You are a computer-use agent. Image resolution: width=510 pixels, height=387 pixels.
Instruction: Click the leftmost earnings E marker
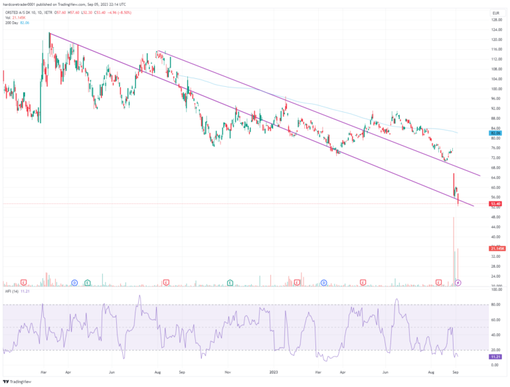click(24, 283)
